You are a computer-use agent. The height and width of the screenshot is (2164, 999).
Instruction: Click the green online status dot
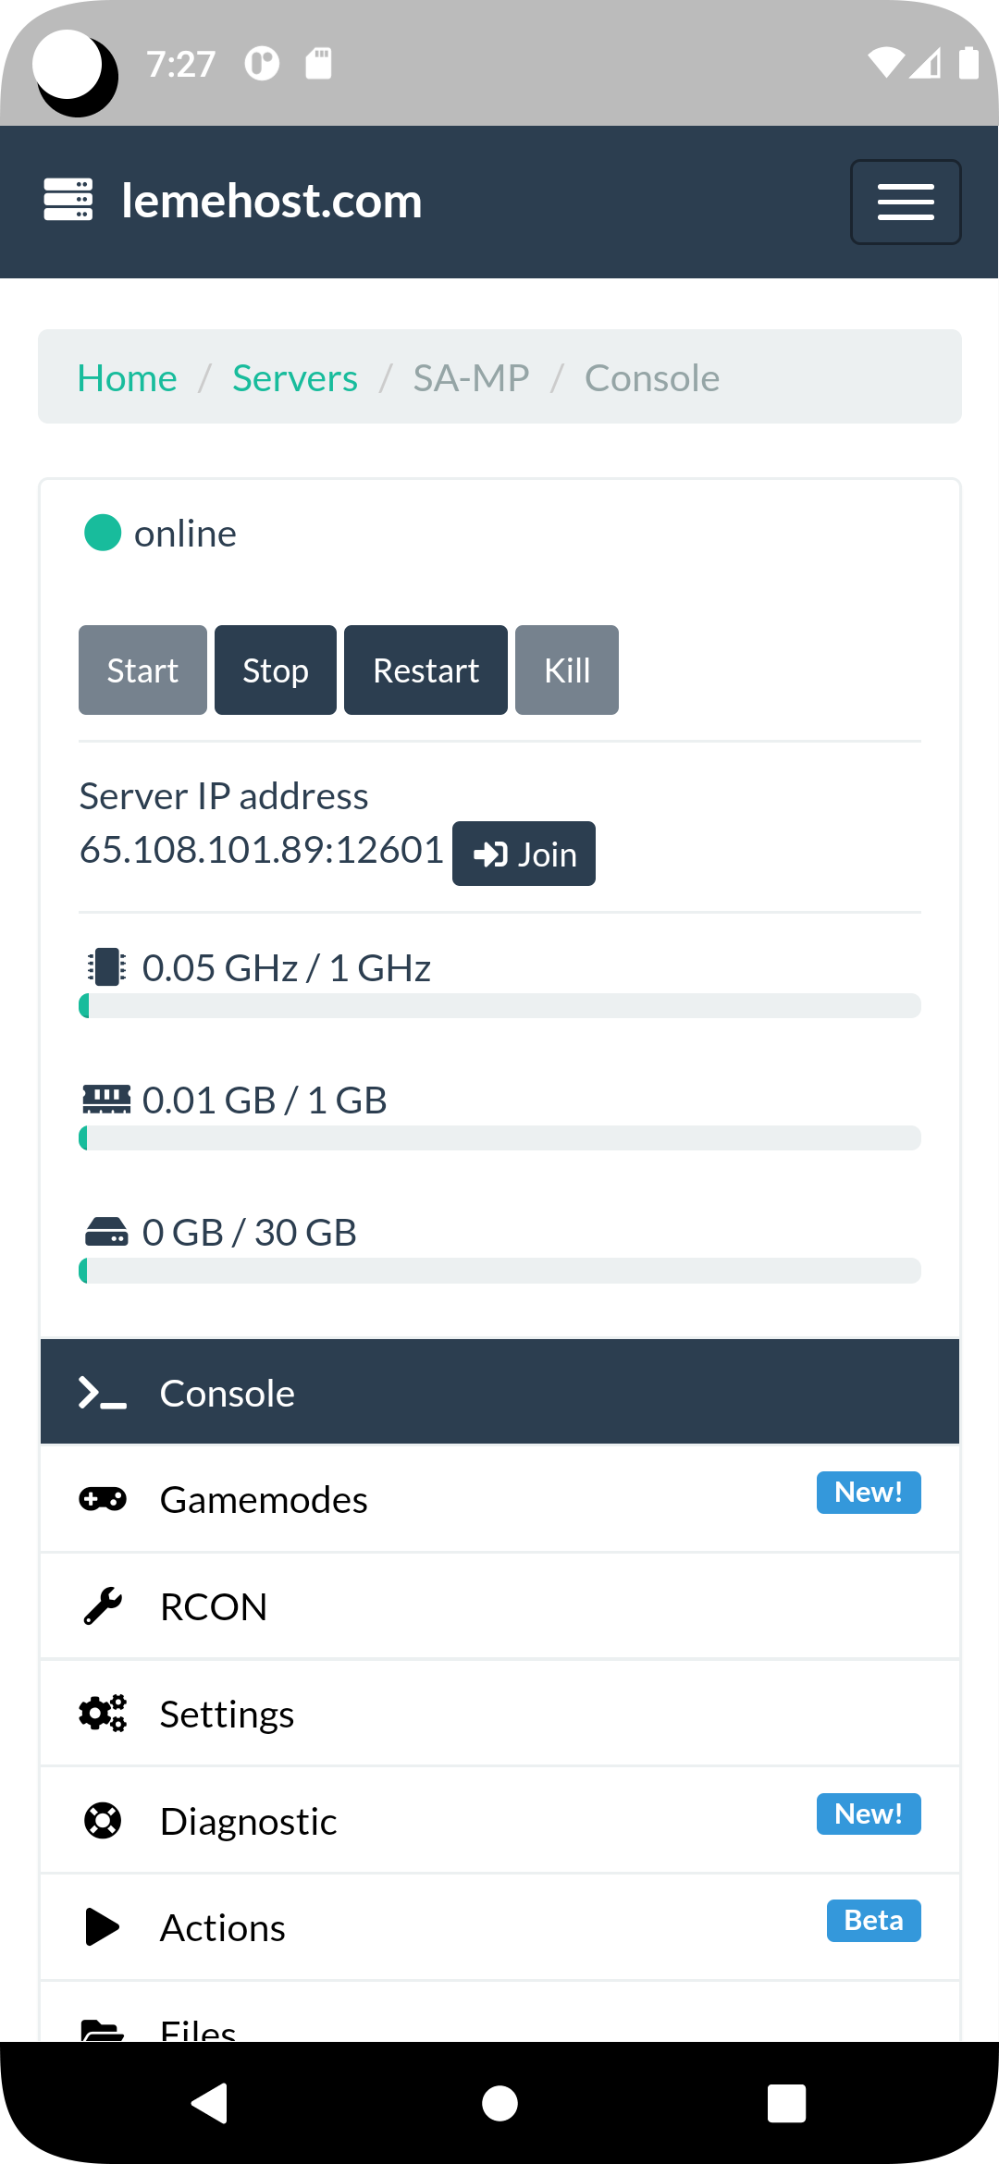coord(103,533)
